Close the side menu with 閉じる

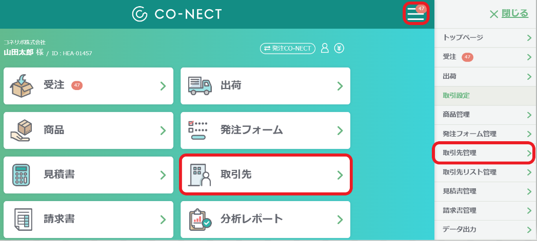coord(509,14)
